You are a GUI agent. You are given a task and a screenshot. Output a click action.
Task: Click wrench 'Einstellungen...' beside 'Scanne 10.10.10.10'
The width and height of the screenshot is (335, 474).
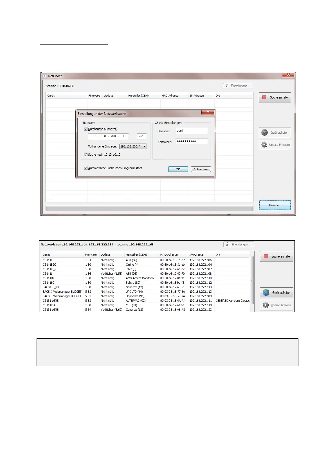click(x=238, y=86)
